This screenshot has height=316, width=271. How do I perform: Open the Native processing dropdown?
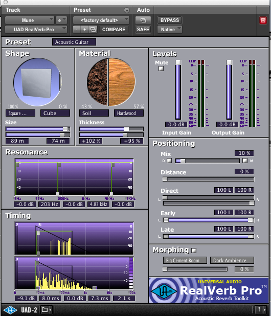[x=170, y=30]
